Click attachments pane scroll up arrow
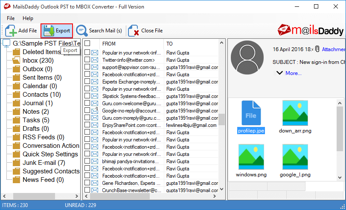 click(x=340, y=103)
